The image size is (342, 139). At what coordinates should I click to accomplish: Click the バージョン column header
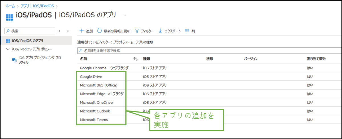point(251,59)
